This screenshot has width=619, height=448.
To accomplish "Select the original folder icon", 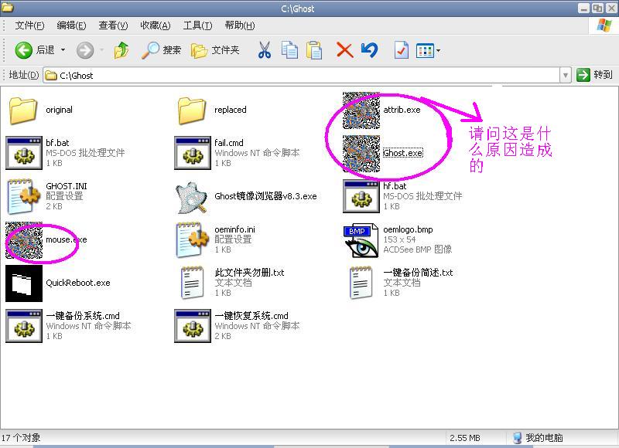I will click(23, 110).
